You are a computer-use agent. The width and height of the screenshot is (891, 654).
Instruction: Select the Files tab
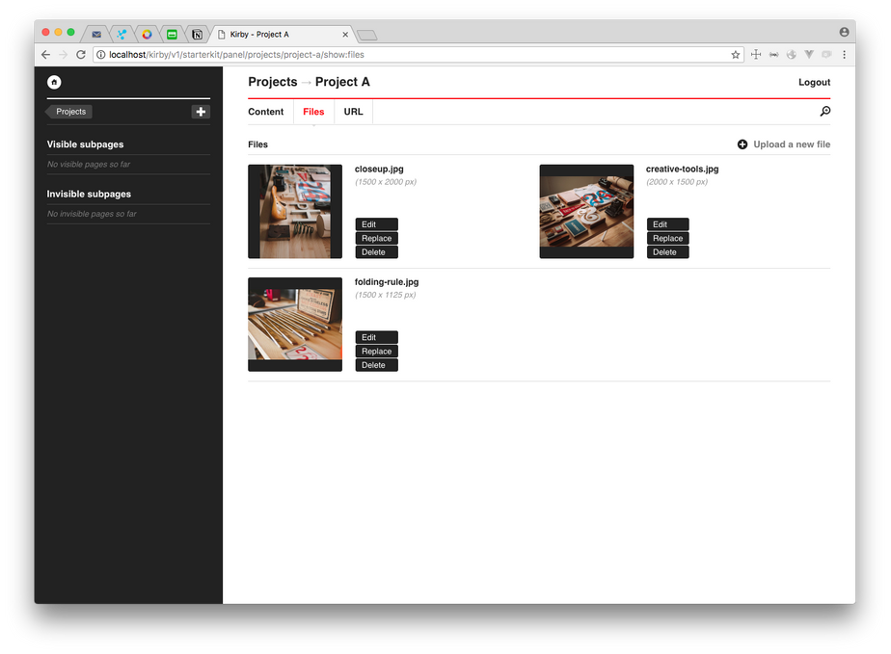(x=313, y=112)
